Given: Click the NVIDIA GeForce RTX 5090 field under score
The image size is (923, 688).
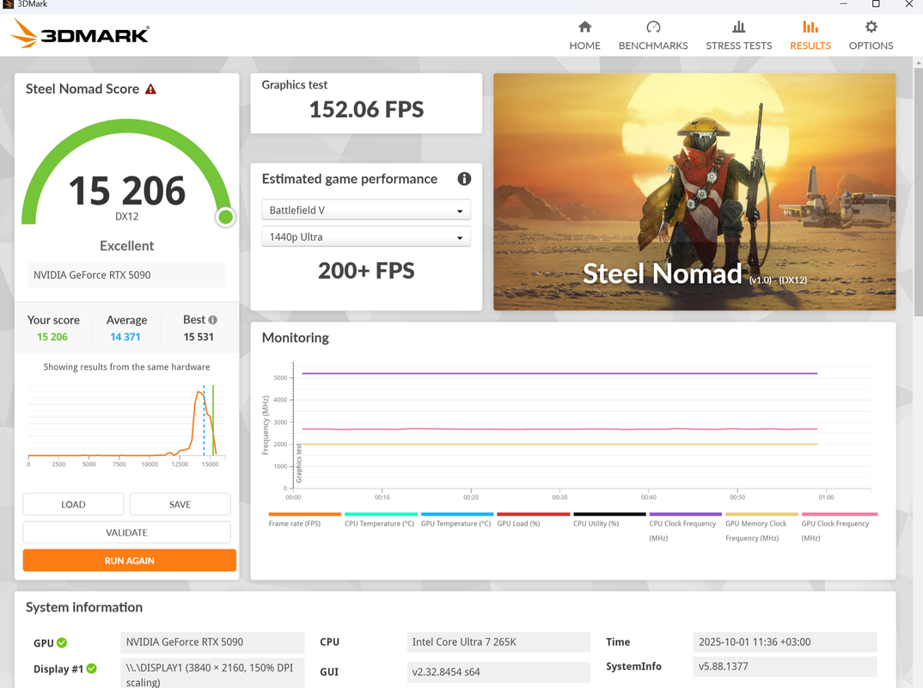Looking at the screenshot, I should 126,275.
